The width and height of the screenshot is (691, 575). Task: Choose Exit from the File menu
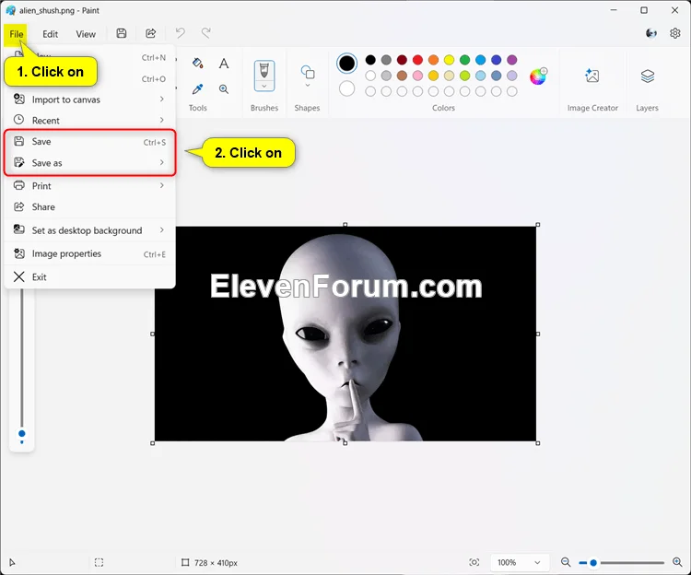(90, 276)
